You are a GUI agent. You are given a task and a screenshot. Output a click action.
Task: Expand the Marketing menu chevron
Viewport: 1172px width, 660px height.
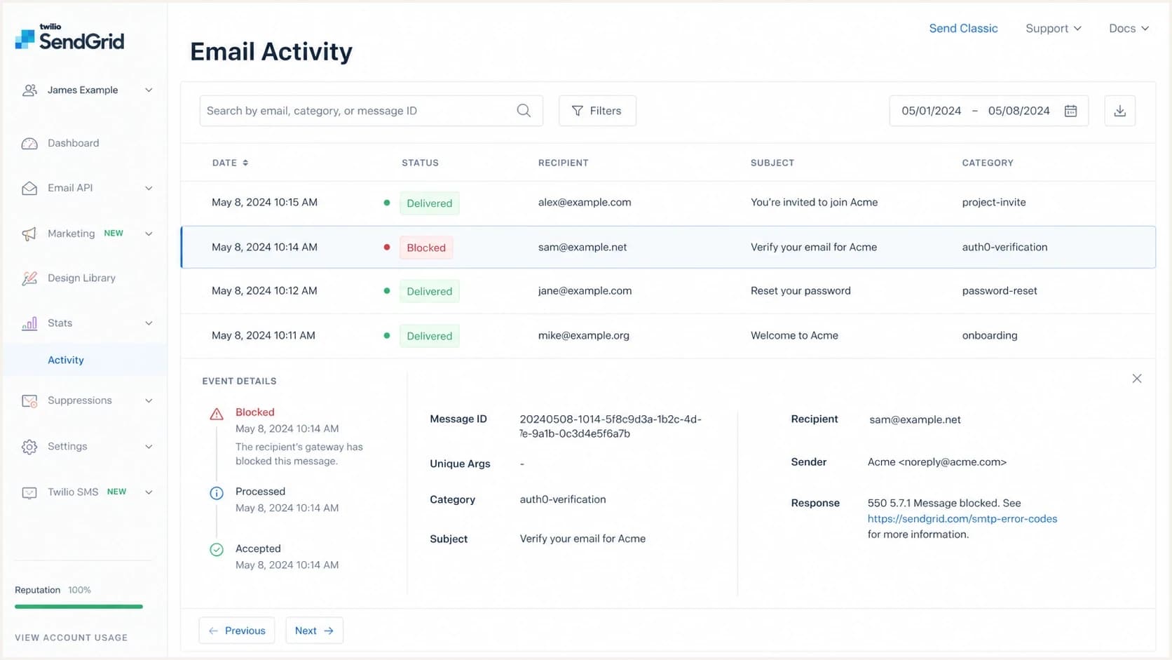[x=149, y=234]
